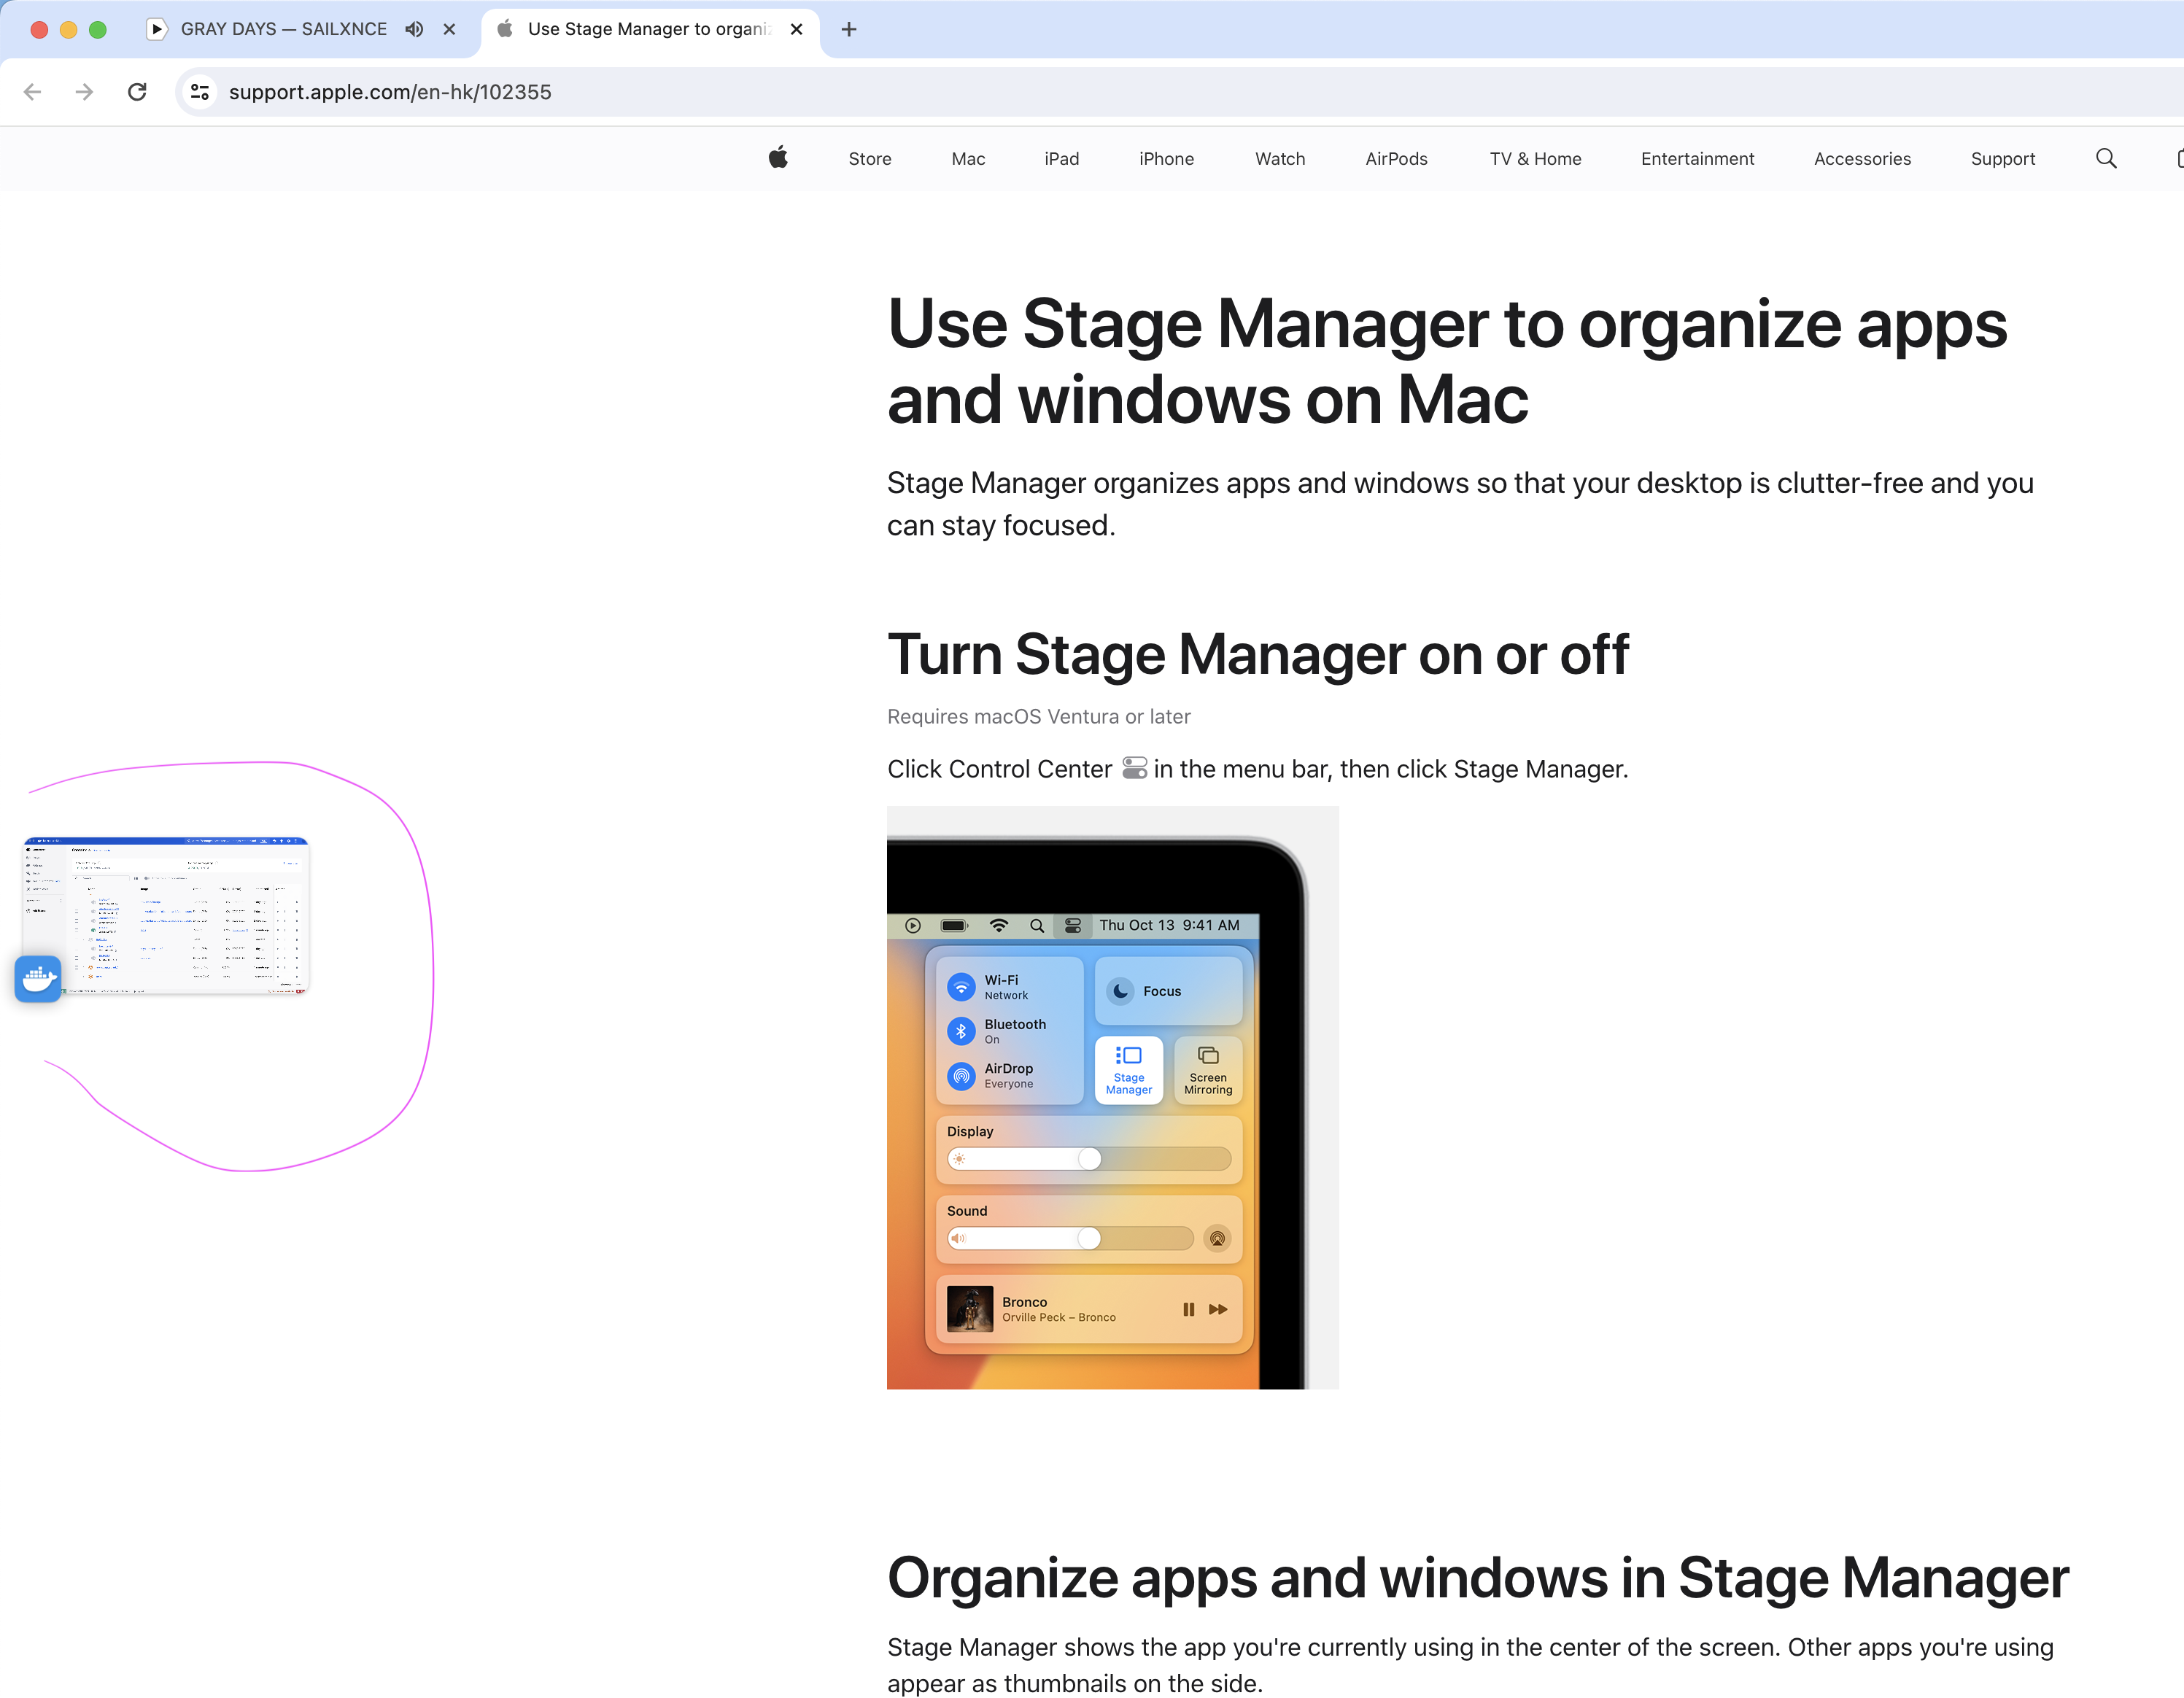
Task: Open the iPhone menu item
Action: 1166,158
